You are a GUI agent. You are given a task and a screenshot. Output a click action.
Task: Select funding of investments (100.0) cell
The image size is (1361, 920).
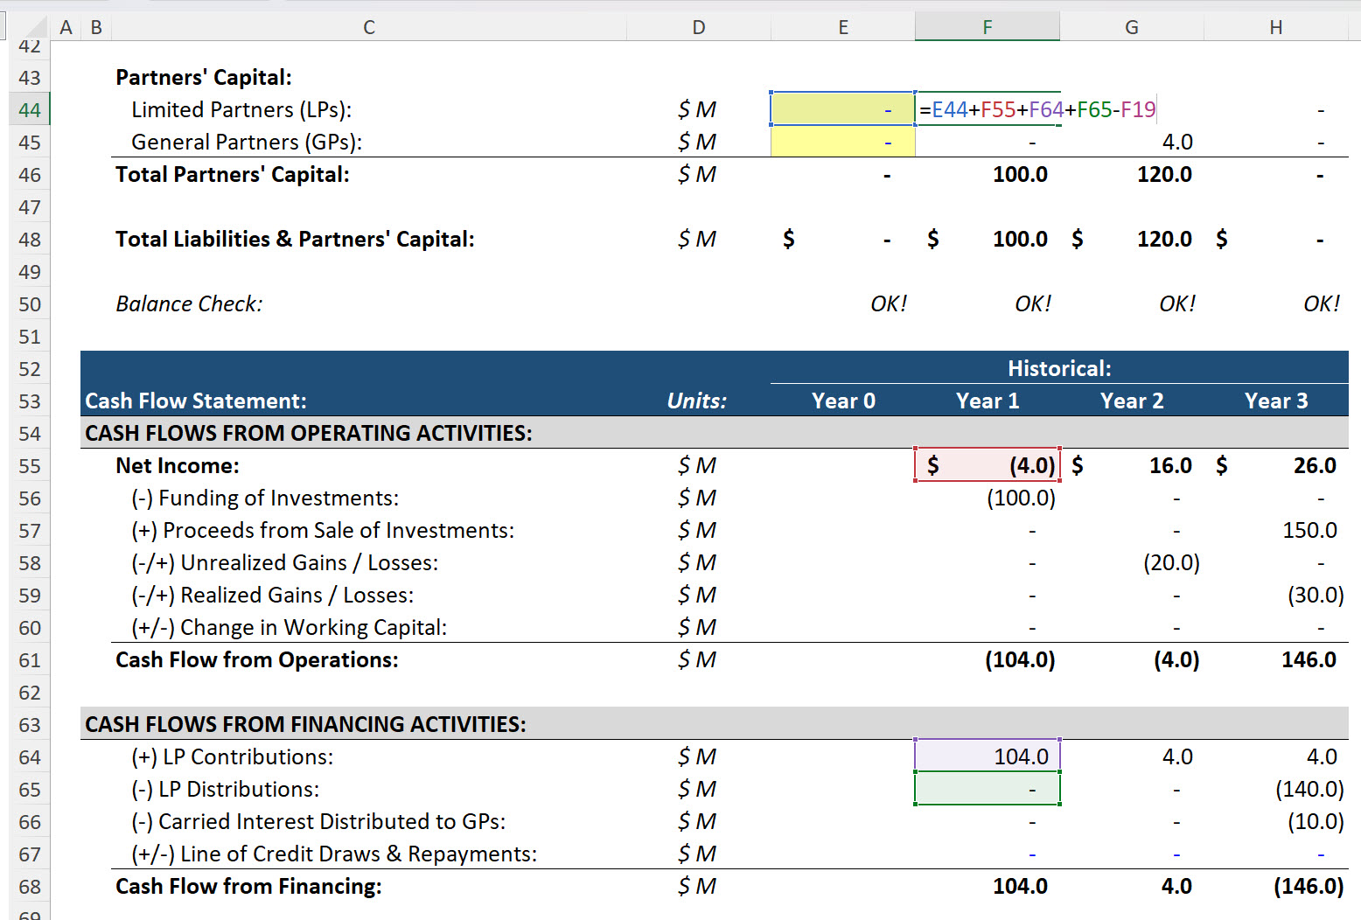988,498
